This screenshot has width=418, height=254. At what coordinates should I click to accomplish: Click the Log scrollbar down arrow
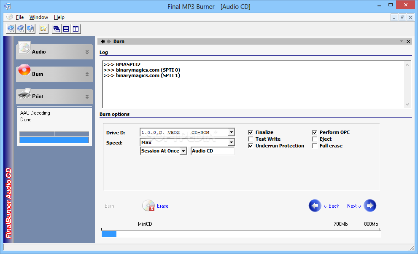point(407,104)
